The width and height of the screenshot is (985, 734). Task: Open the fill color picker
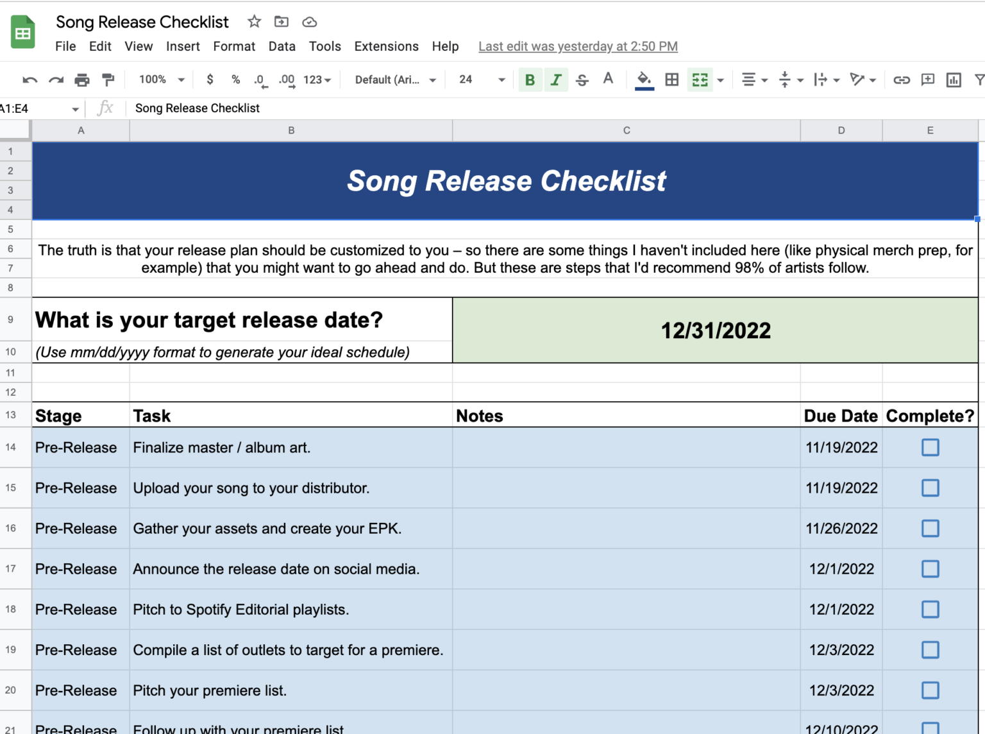[x=644, y=80]
